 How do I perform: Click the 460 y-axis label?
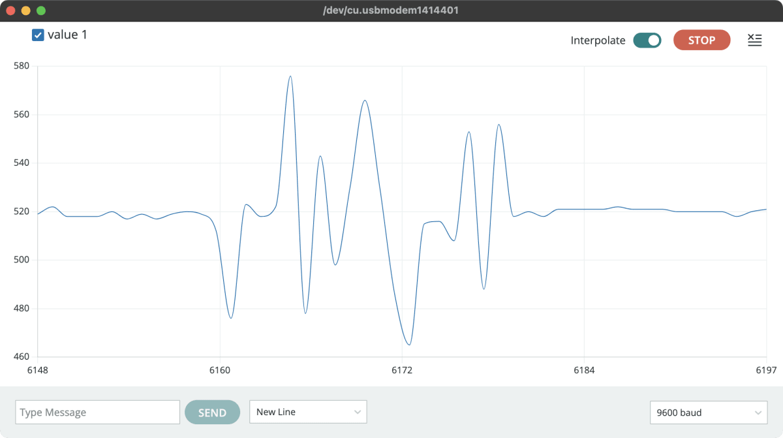point(22,356)
